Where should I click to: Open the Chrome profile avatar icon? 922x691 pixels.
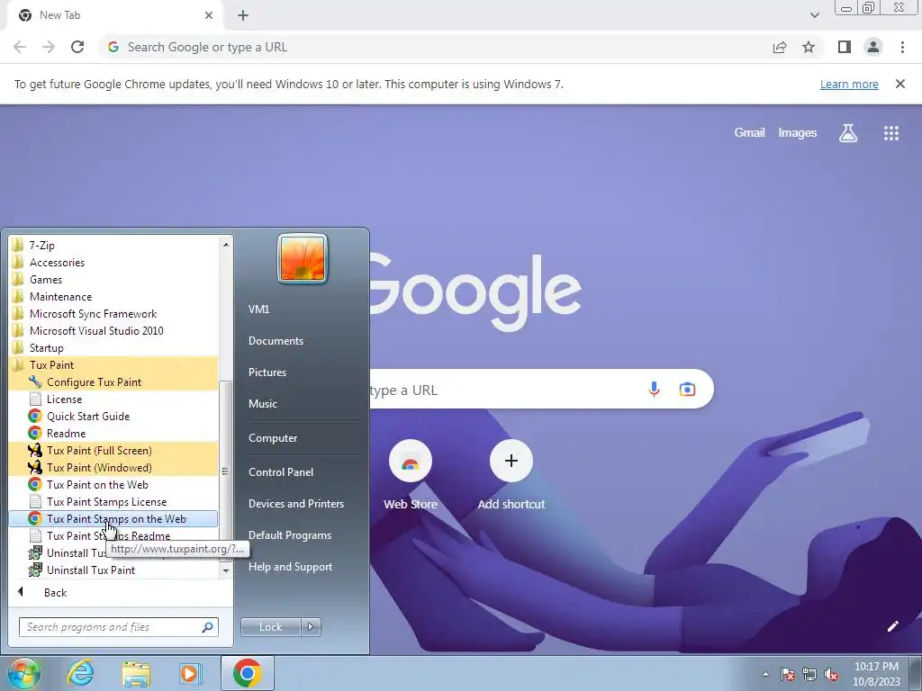click(873, 47)
